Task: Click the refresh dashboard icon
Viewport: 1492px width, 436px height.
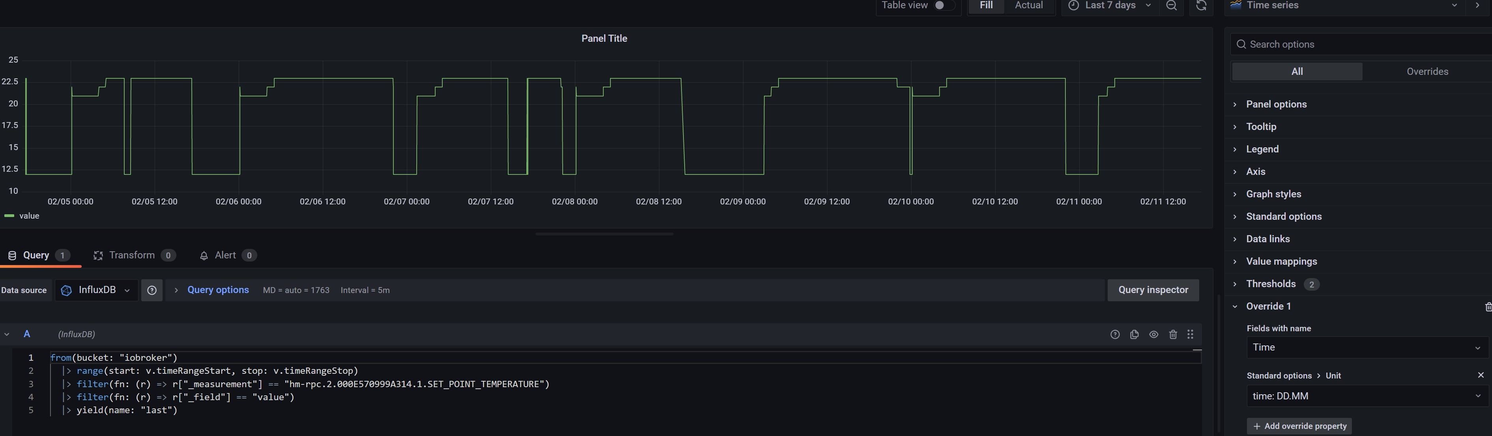Action: tap(1201, 6)
